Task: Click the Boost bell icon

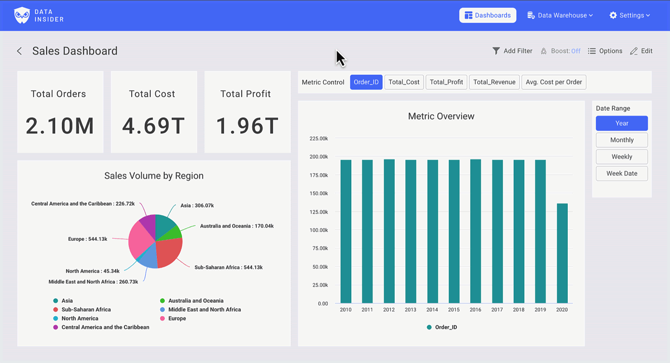Action: point(543,51)
